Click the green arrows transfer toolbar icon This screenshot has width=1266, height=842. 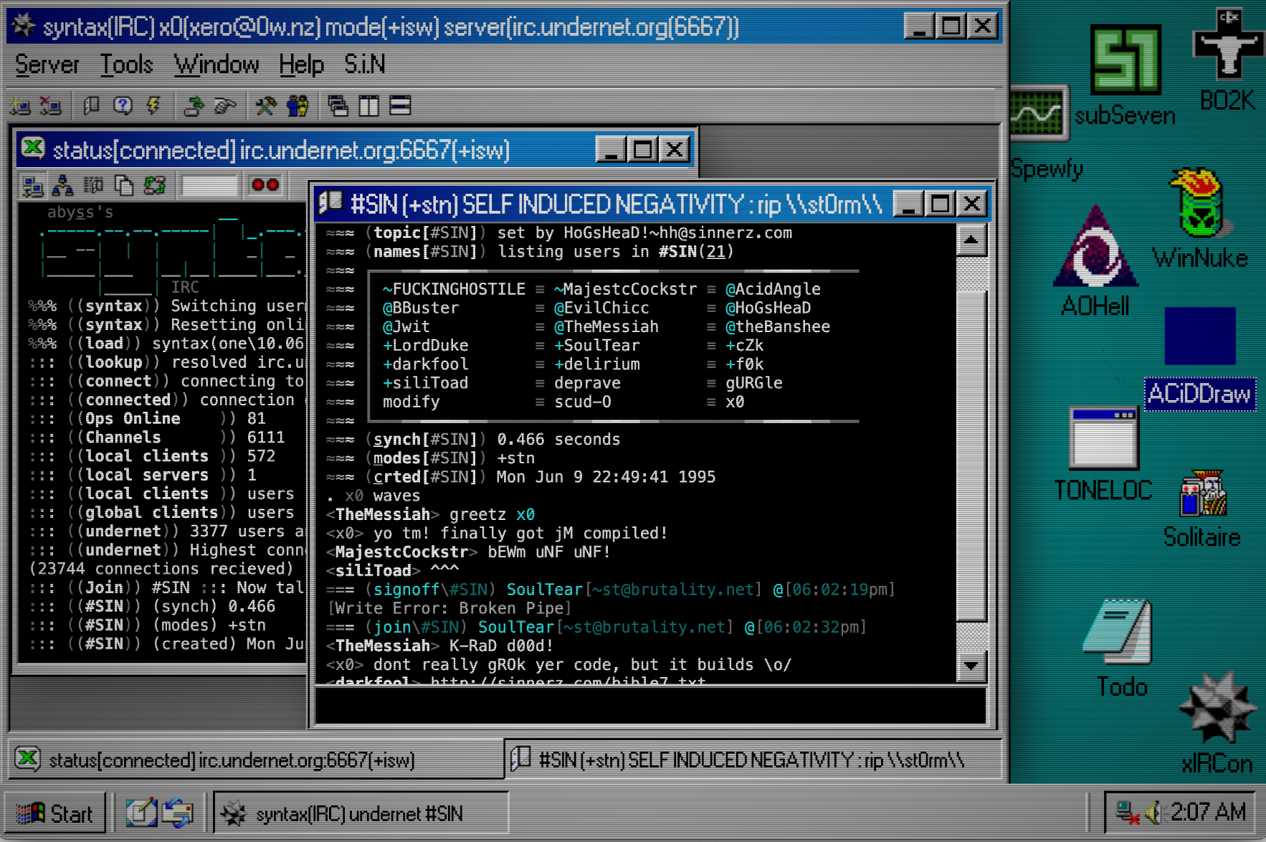194,106
